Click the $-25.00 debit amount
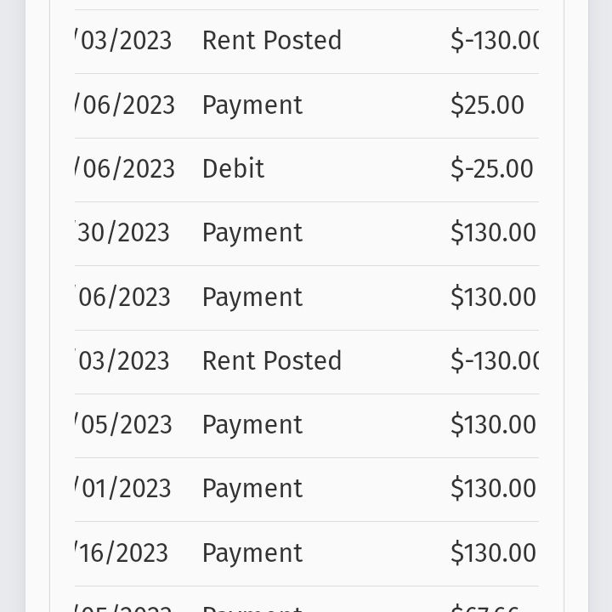 pos(492,169)
